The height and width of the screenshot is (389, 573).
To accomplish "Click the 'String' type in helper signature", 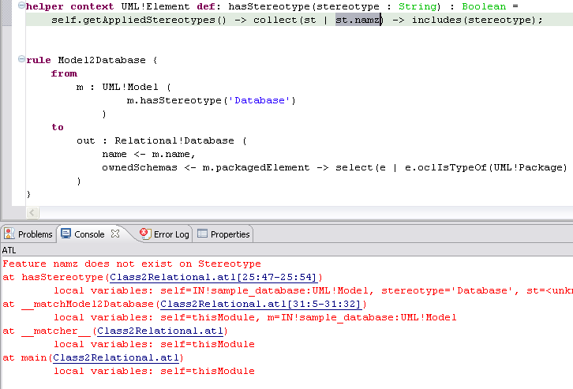I will pos(418,6).
